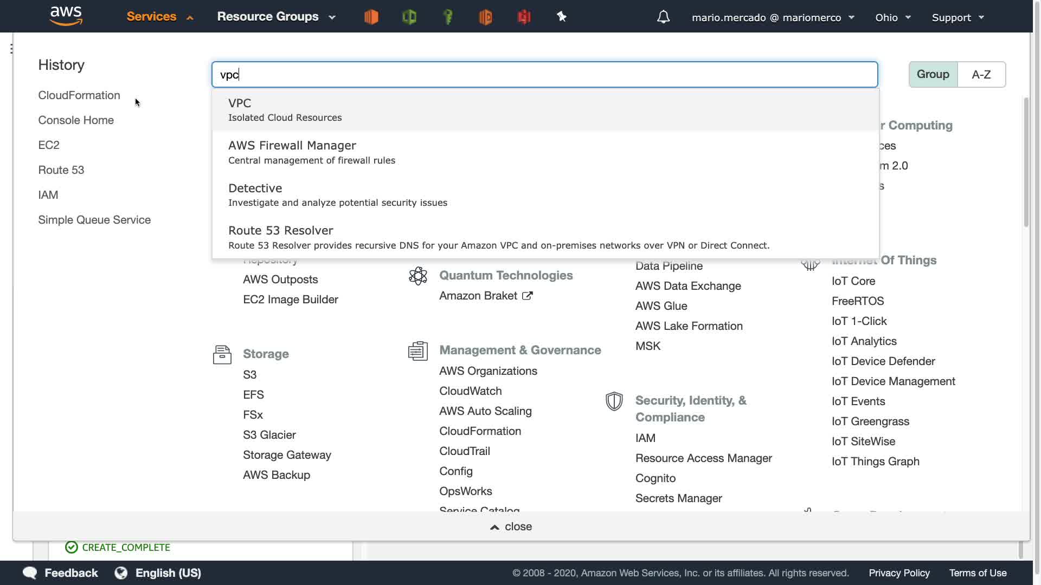Switch service list to A-Z view

click(981, 74)
